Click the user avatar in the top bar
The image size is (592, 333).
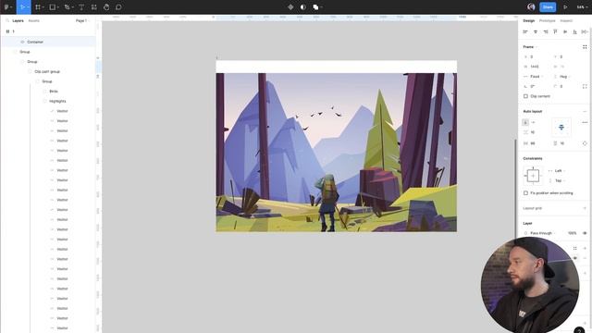pyautogui.click(x=531, y=6)
